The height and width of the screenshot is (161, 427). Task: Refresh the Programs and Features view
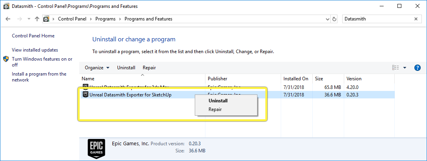pyautogui.click(x=334, y=19)
